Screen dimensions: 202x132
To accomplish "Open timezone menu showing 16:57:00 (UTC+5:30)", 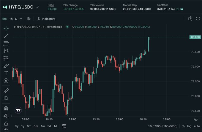I will click(163, 126).
